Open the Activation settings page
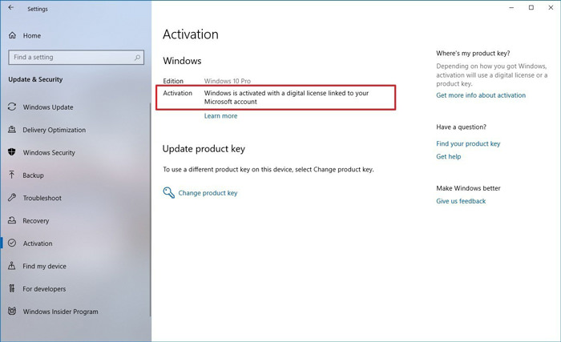Screen dimensions: 561x342 pos(38,243)
